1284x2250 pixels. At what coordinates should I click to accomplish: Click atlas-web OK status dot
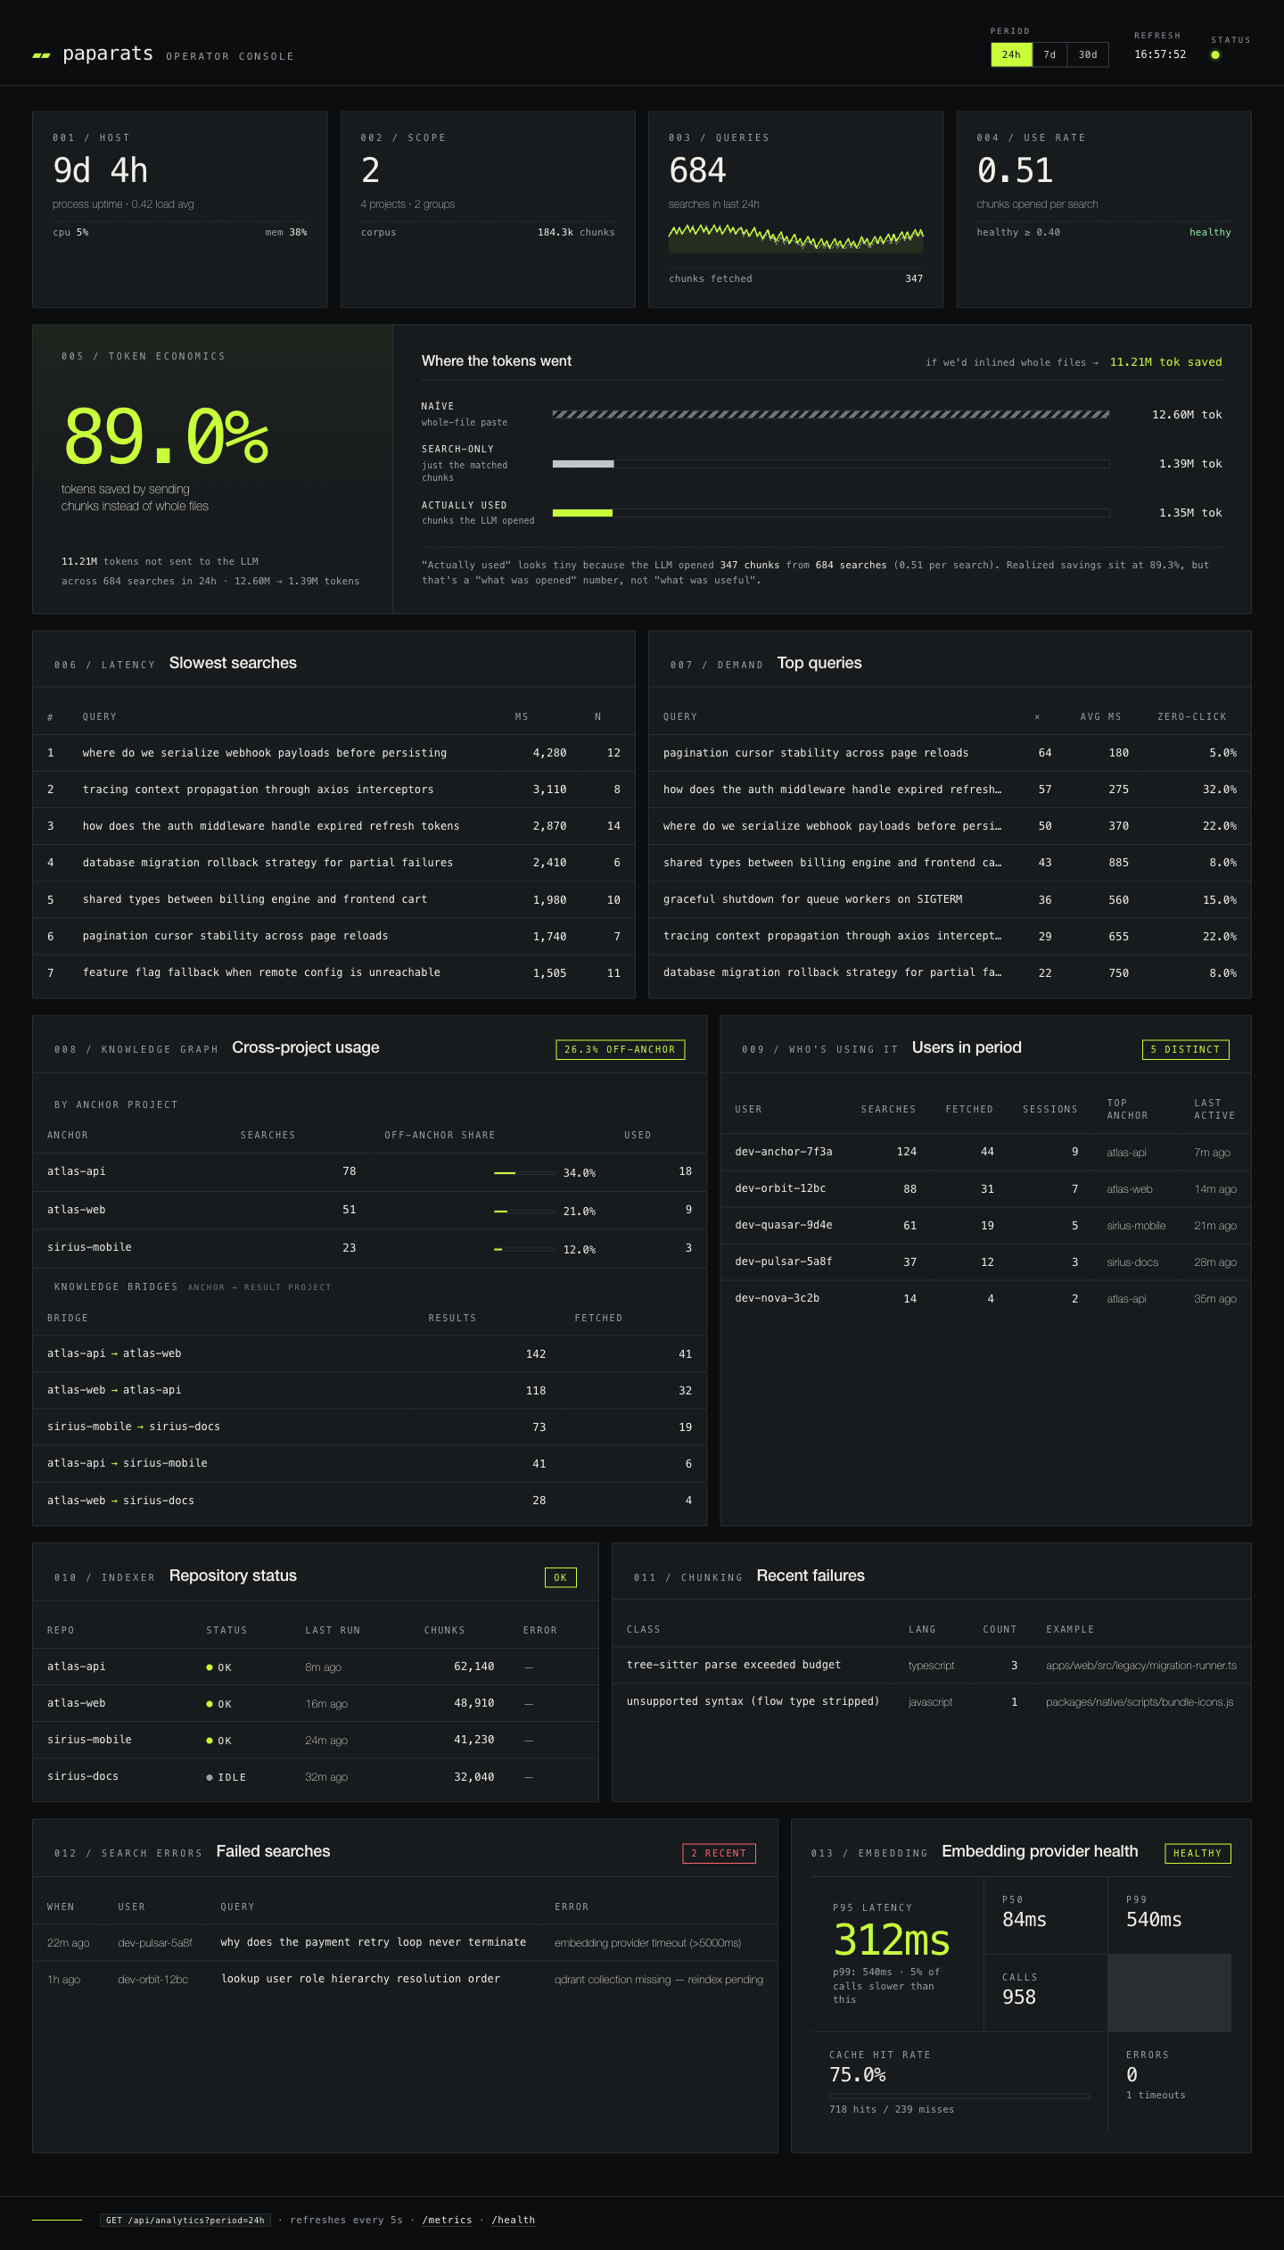tap(210, 1704)
